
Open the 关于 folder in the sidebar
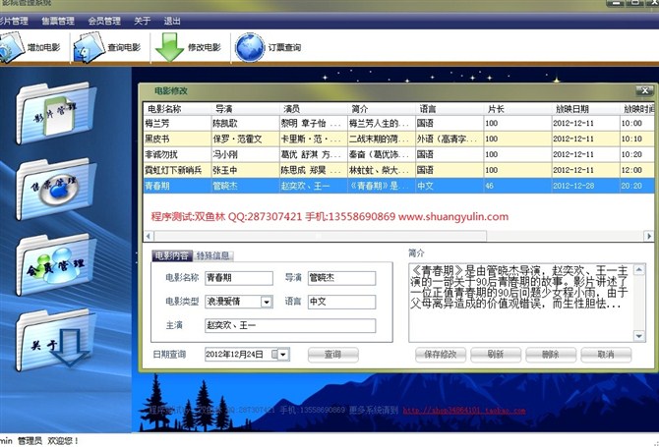tap(54, 340)
